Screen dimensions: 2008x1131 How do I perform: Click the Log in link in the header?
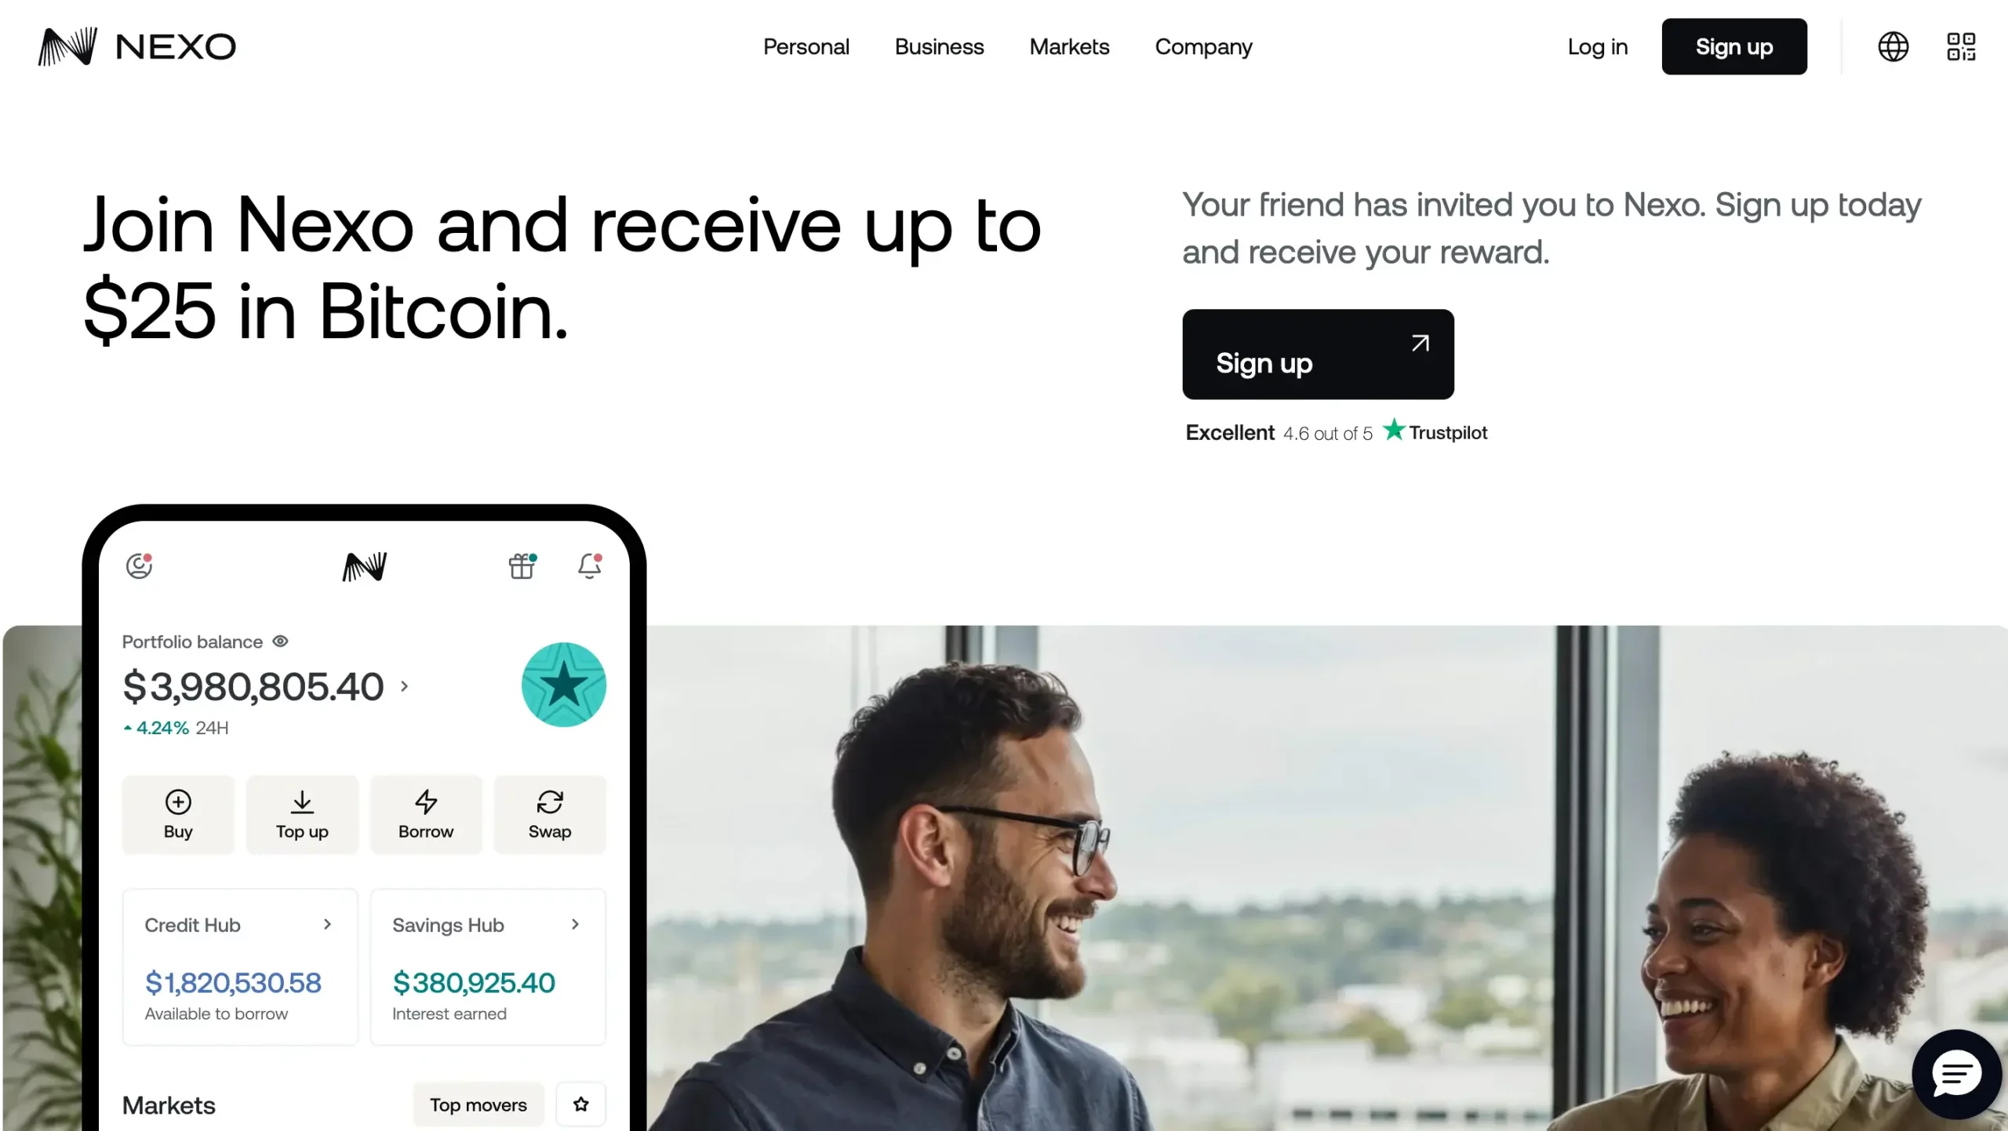click(1597, 45)
